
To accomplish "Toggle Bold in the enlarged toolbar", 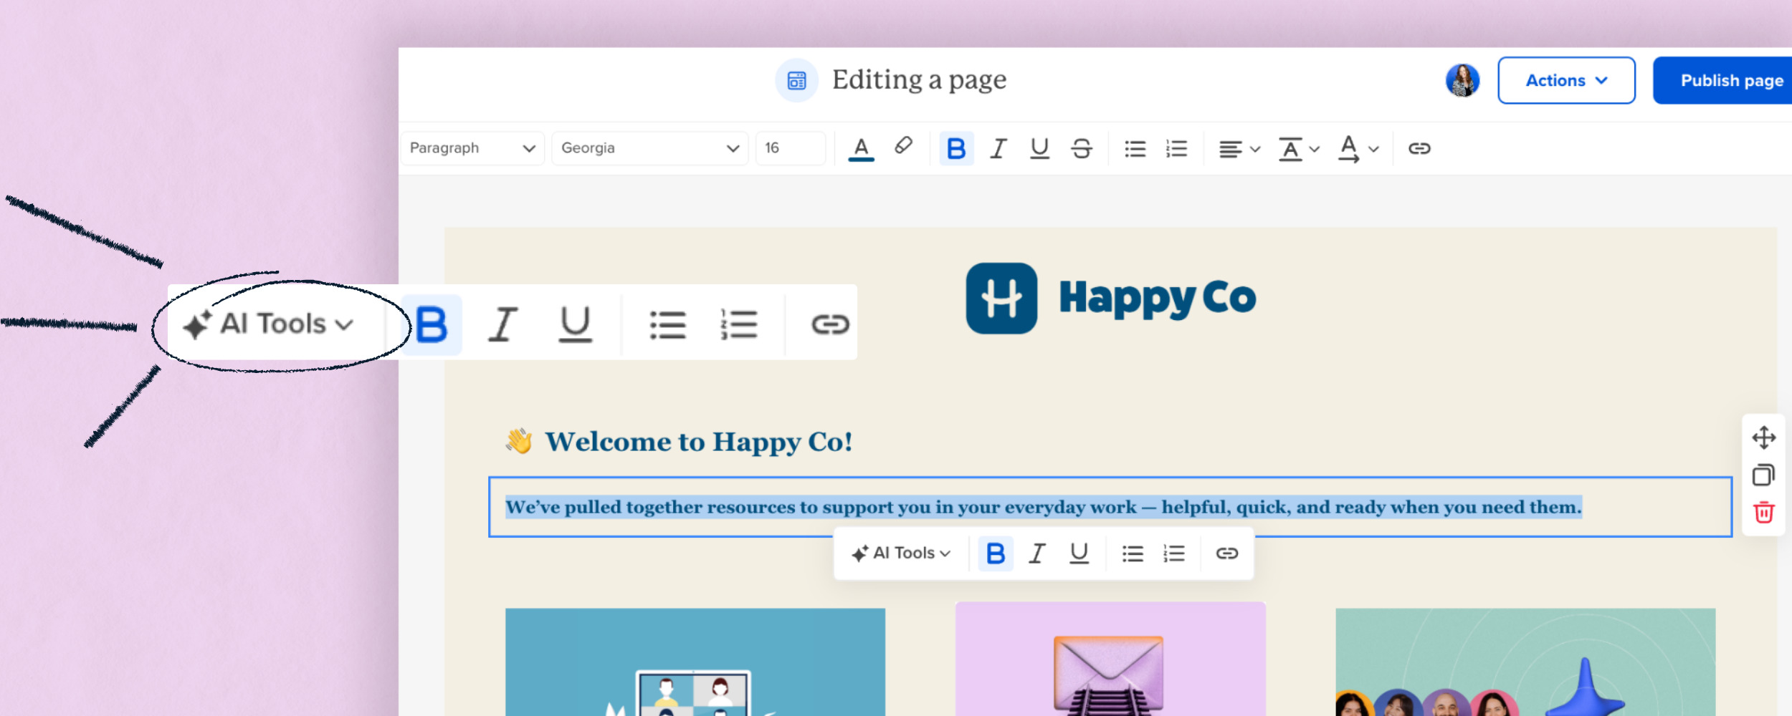I will coord(432,325).
